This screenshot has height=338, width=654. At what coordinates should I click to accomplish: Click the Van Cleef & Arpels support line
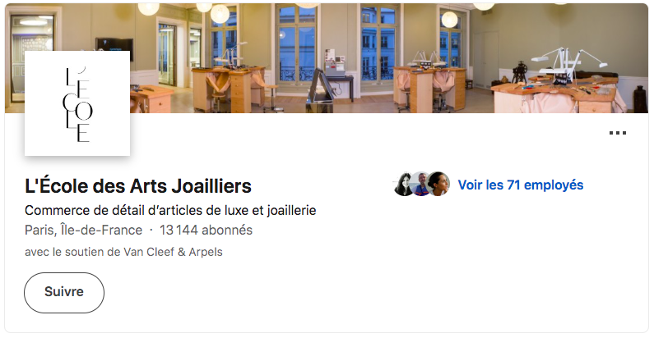point(123,252)
